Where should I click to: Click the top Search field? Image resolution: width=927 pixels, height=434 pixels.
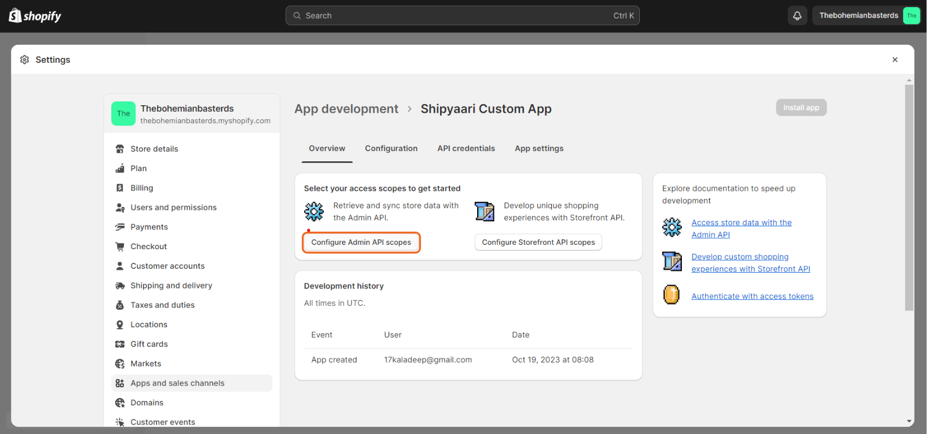pyautogui.click(x=462, y=16)
